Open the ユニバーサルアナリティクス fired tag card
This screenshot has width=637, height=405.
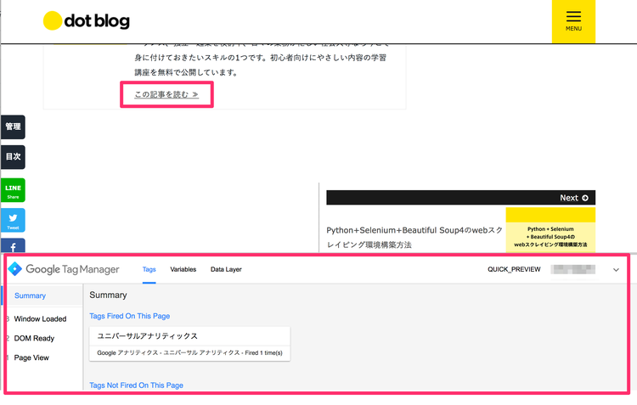[189, 344]
